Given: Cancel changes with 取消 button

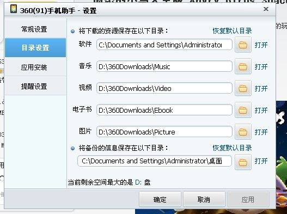Looking at the screenshot, I should (204, 199).
